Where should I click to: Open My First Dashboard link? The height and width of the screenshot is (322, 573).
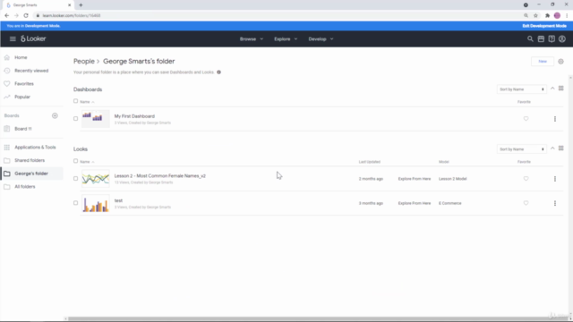tap(134, 116)
